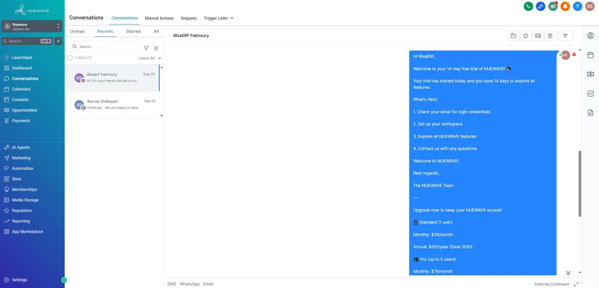Screen dimensions: 599x288
Task: Move conversation with the folder icon
Action: coord(513,35)
